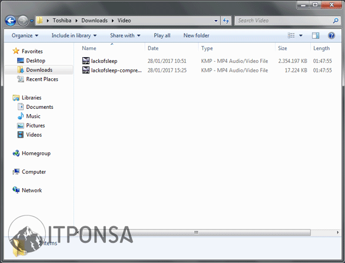Open Downloads in the navigation pane
This screenshot has height=263, width=345.
[x=39, y=69]
